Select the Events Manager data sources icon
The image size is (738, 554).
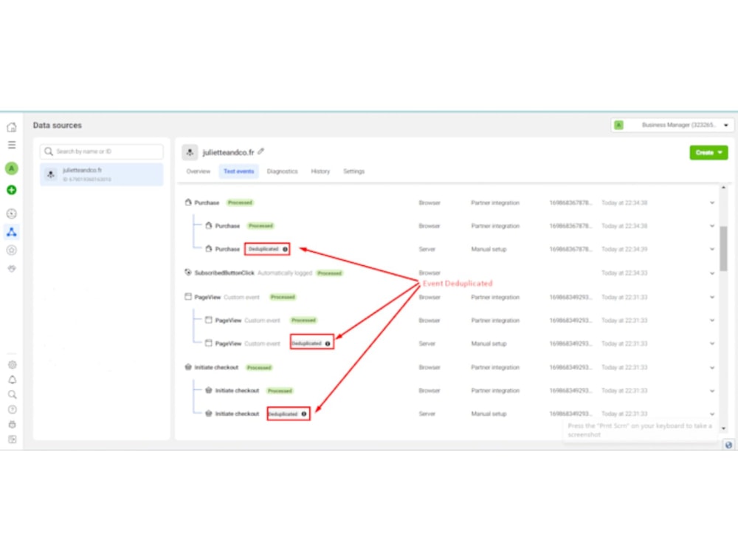click(11, 231)
